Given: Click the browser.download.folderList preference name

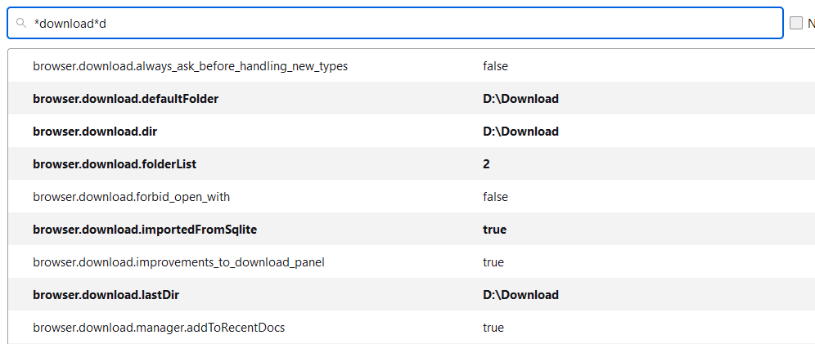Looking at the screenshot, I should (x=115, y=164).
